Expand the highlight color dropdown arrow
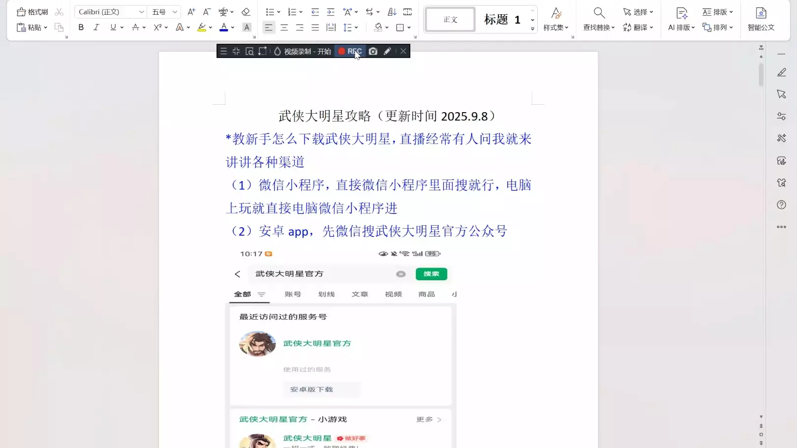The image size is (797, 448). tap(211, 28)
